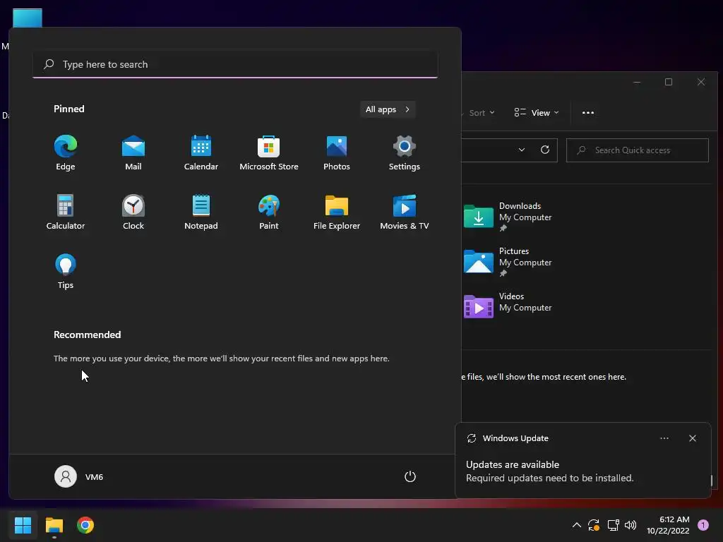Open Edge from pinned apps
Image resolution: width=723 pixels, height=542 pixels.
66,153
